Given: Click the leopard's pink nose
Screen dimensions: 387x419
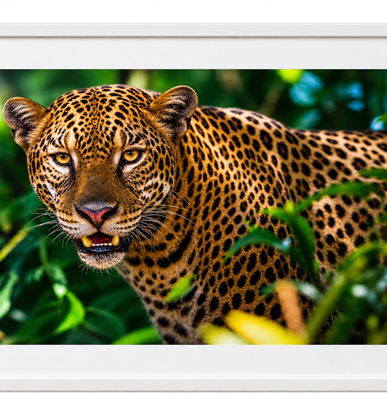Looking at the screenshot, I should click(x=96, y=213).
